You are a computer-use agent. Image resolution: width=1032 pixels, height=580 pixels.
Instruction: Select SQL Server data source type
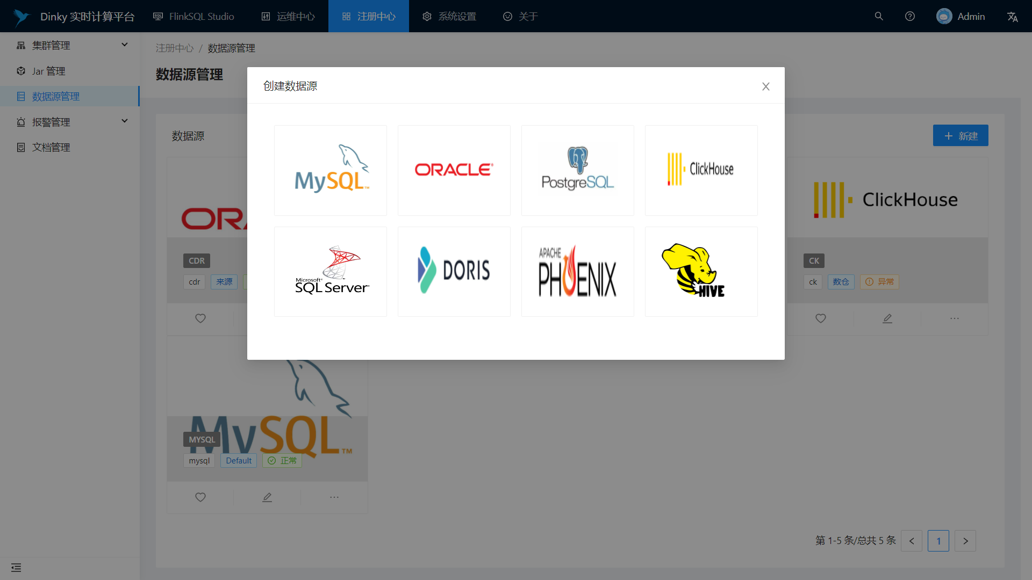pyautogui.click(x=330, y=271)
